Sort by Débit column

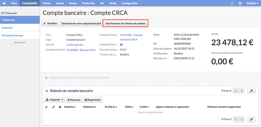tap(129, 107)
